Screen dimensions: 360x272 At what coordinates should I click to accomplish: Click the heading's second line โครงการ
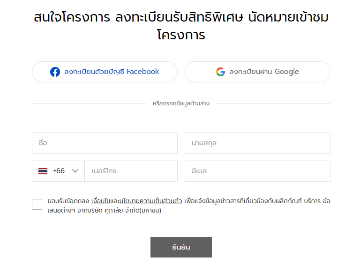point(181,35)
